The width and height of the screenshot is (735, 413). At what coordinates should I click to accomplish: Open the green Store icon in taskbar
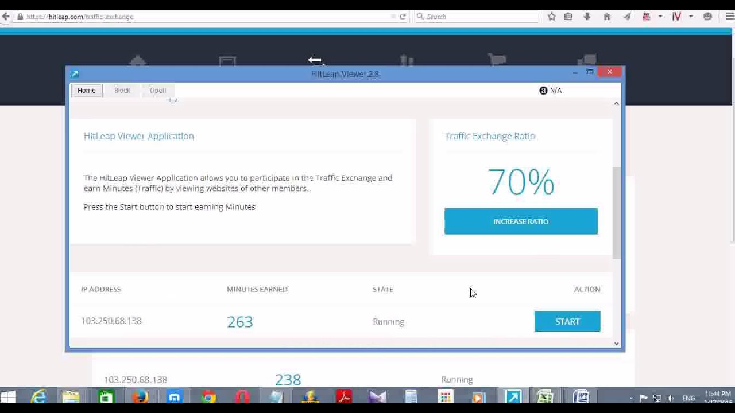pos(106,397)
